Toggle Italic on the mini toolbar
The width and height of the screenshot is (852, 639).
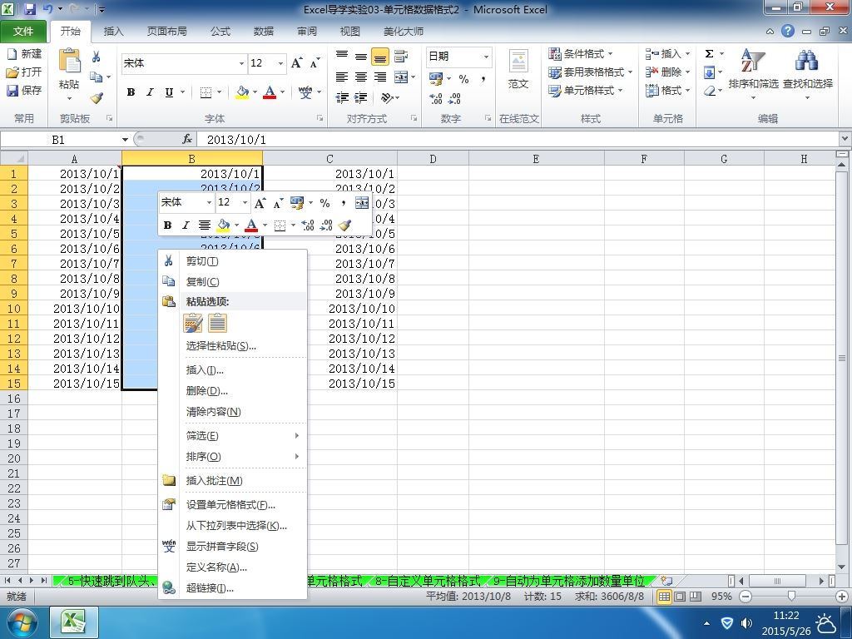[x=186, y=225]
